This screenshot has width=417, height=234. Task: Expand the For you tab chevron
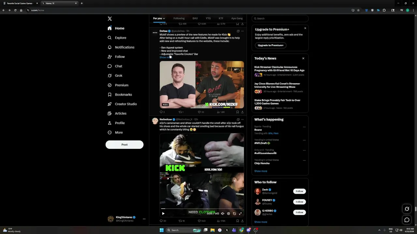(x=164, y=19)
